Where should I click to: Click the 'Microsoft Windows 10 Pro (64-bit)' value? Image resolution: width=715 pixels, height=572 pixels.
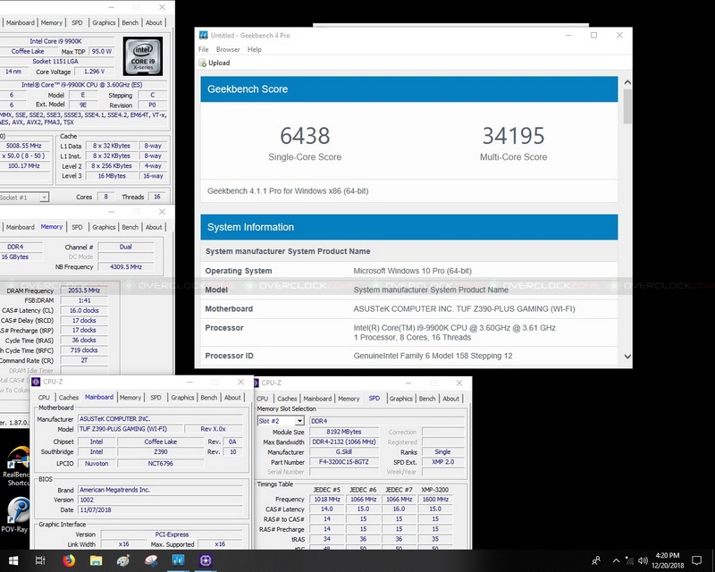[x=412, y=271]
